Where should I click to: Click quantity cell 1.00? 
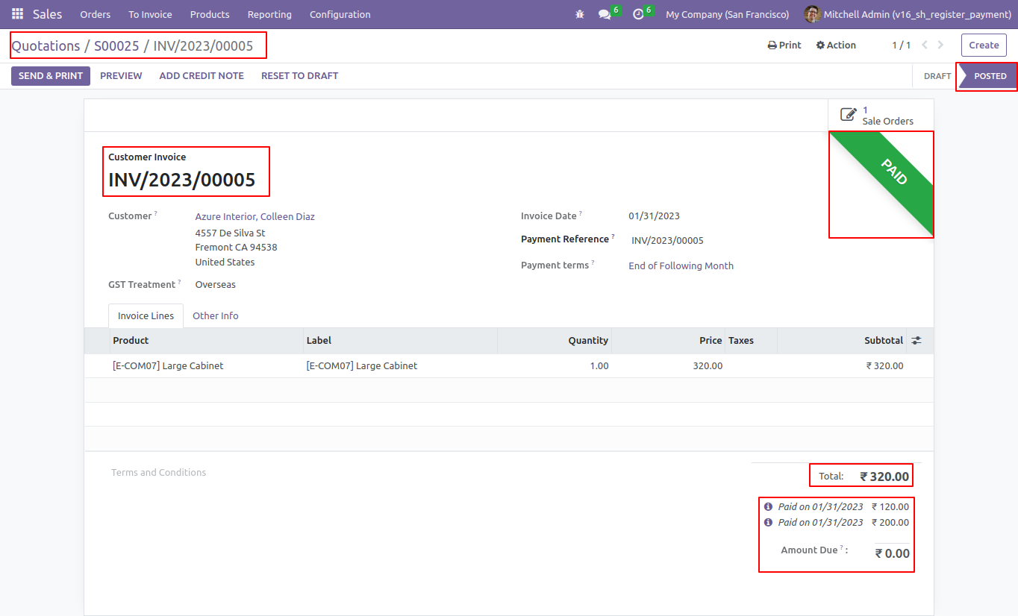(x=555, y=365)
